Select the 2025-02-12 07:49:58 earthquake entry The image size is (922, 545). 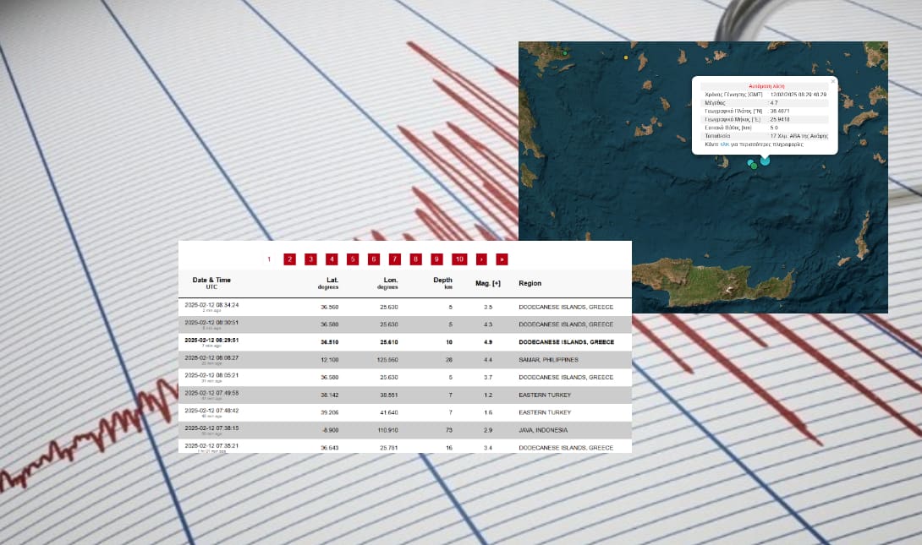click(x=404, y=395)
